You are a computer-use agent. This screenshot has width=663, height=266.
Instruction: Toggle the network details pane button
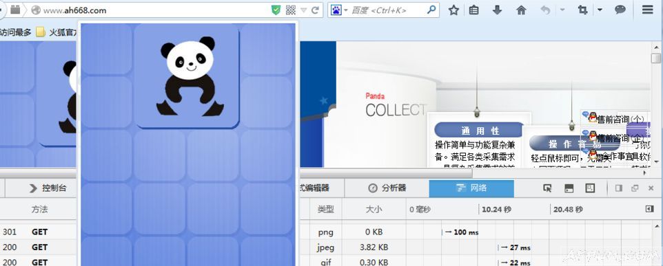pos(650,209)
